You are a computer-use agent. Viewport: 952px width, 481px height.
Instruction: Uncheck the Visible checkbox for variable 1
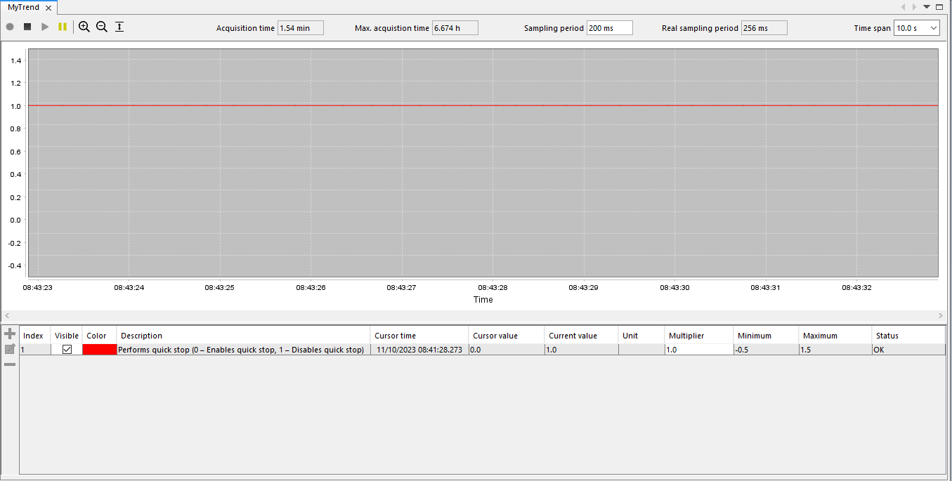coord(67,349)
